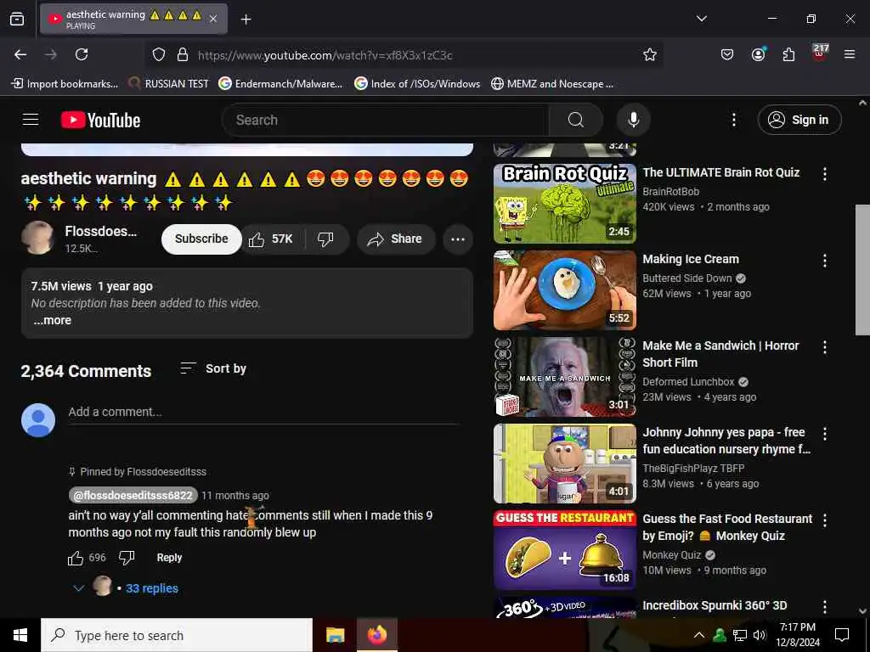Subscribe to the Flossdoes channel
This screenshot has width=870, height=652.
tap(201, 239)
